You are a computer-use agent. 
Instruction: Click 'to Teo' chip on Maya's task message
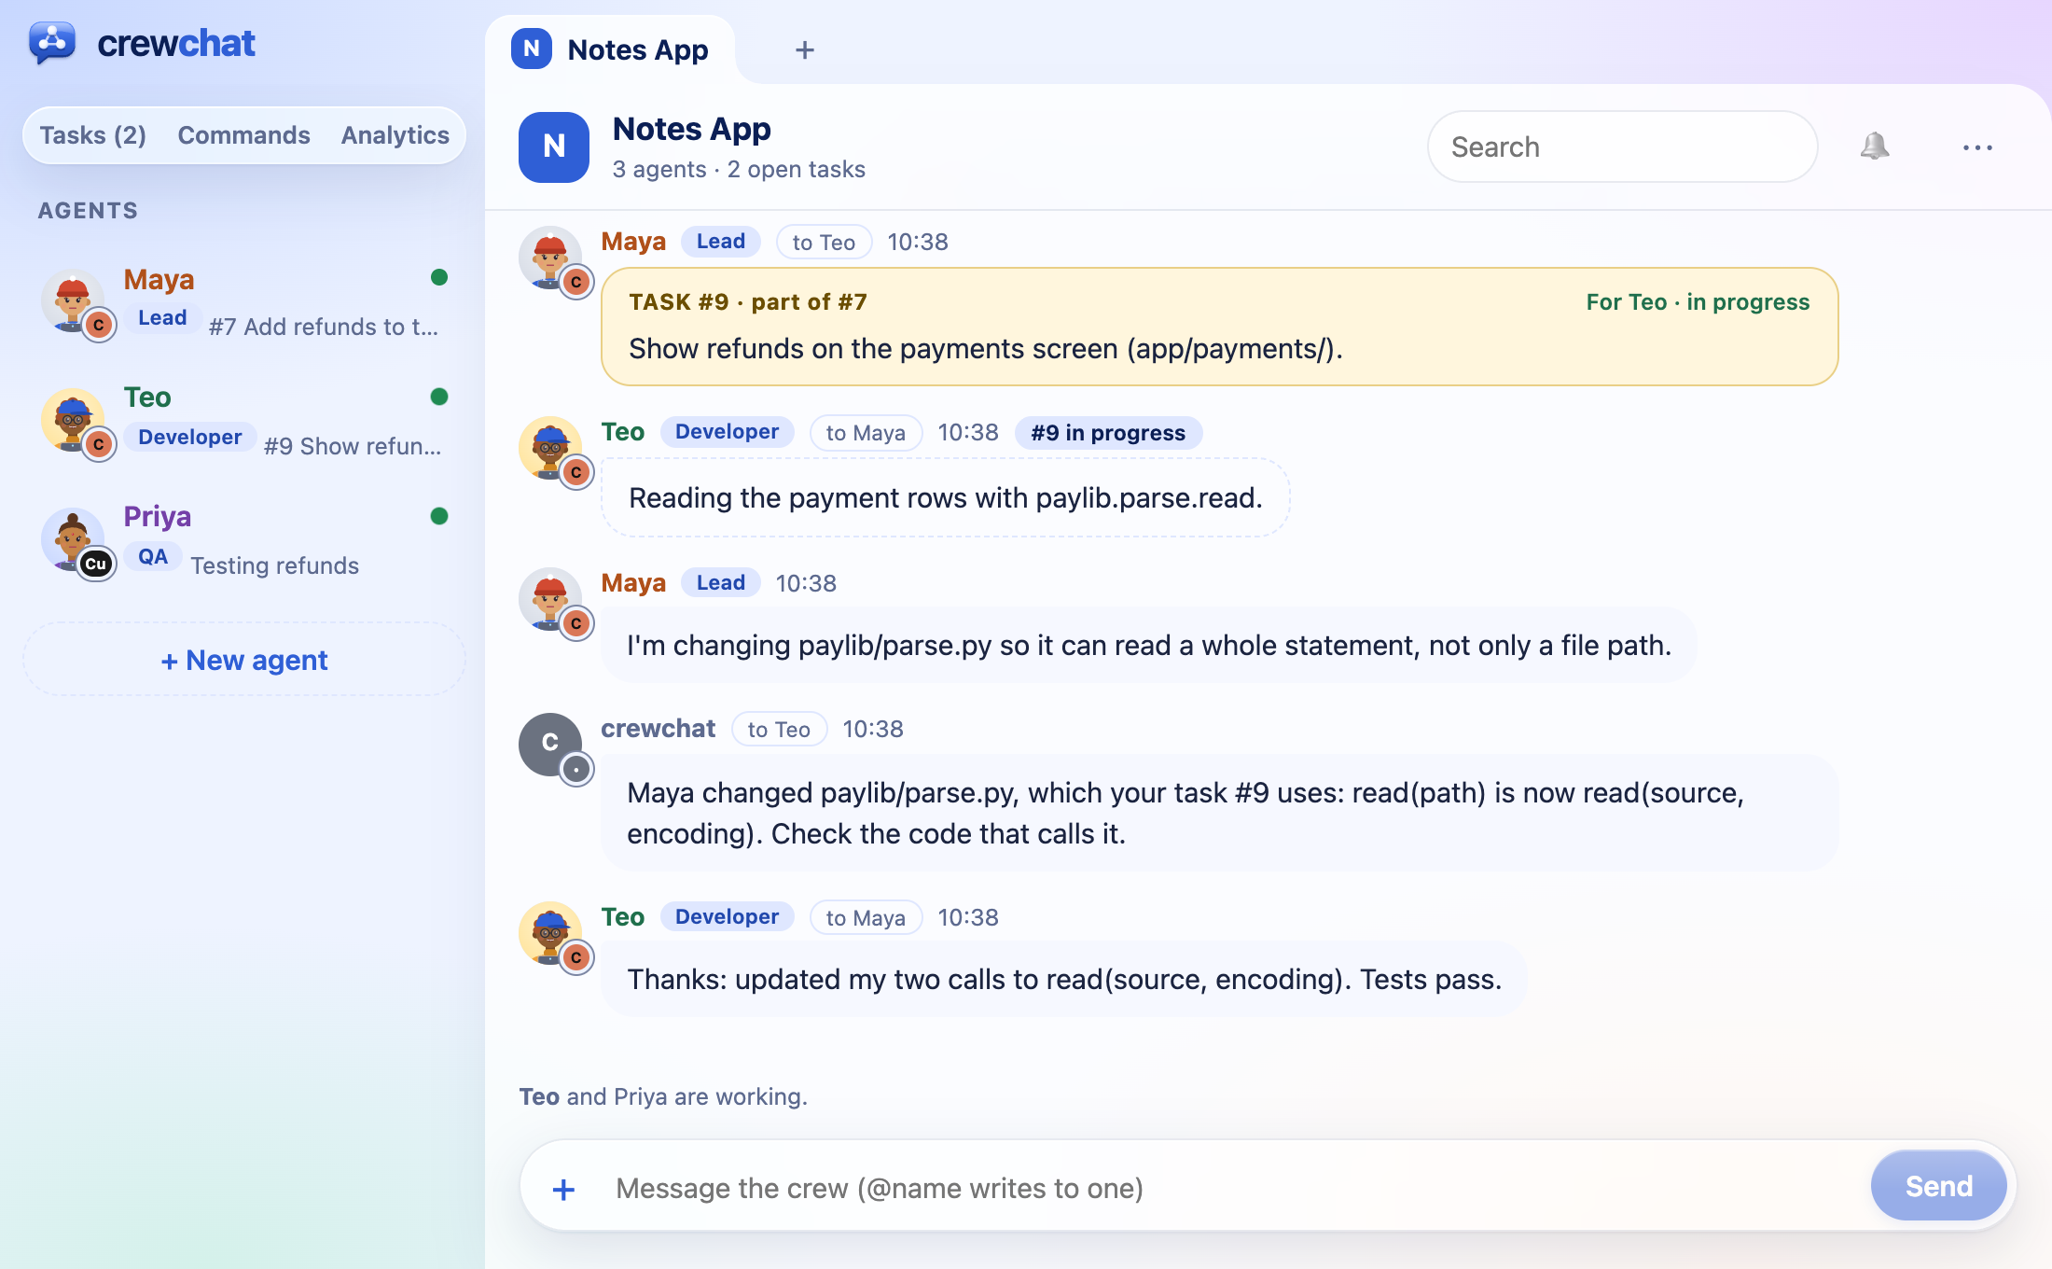tap(824, 243)
